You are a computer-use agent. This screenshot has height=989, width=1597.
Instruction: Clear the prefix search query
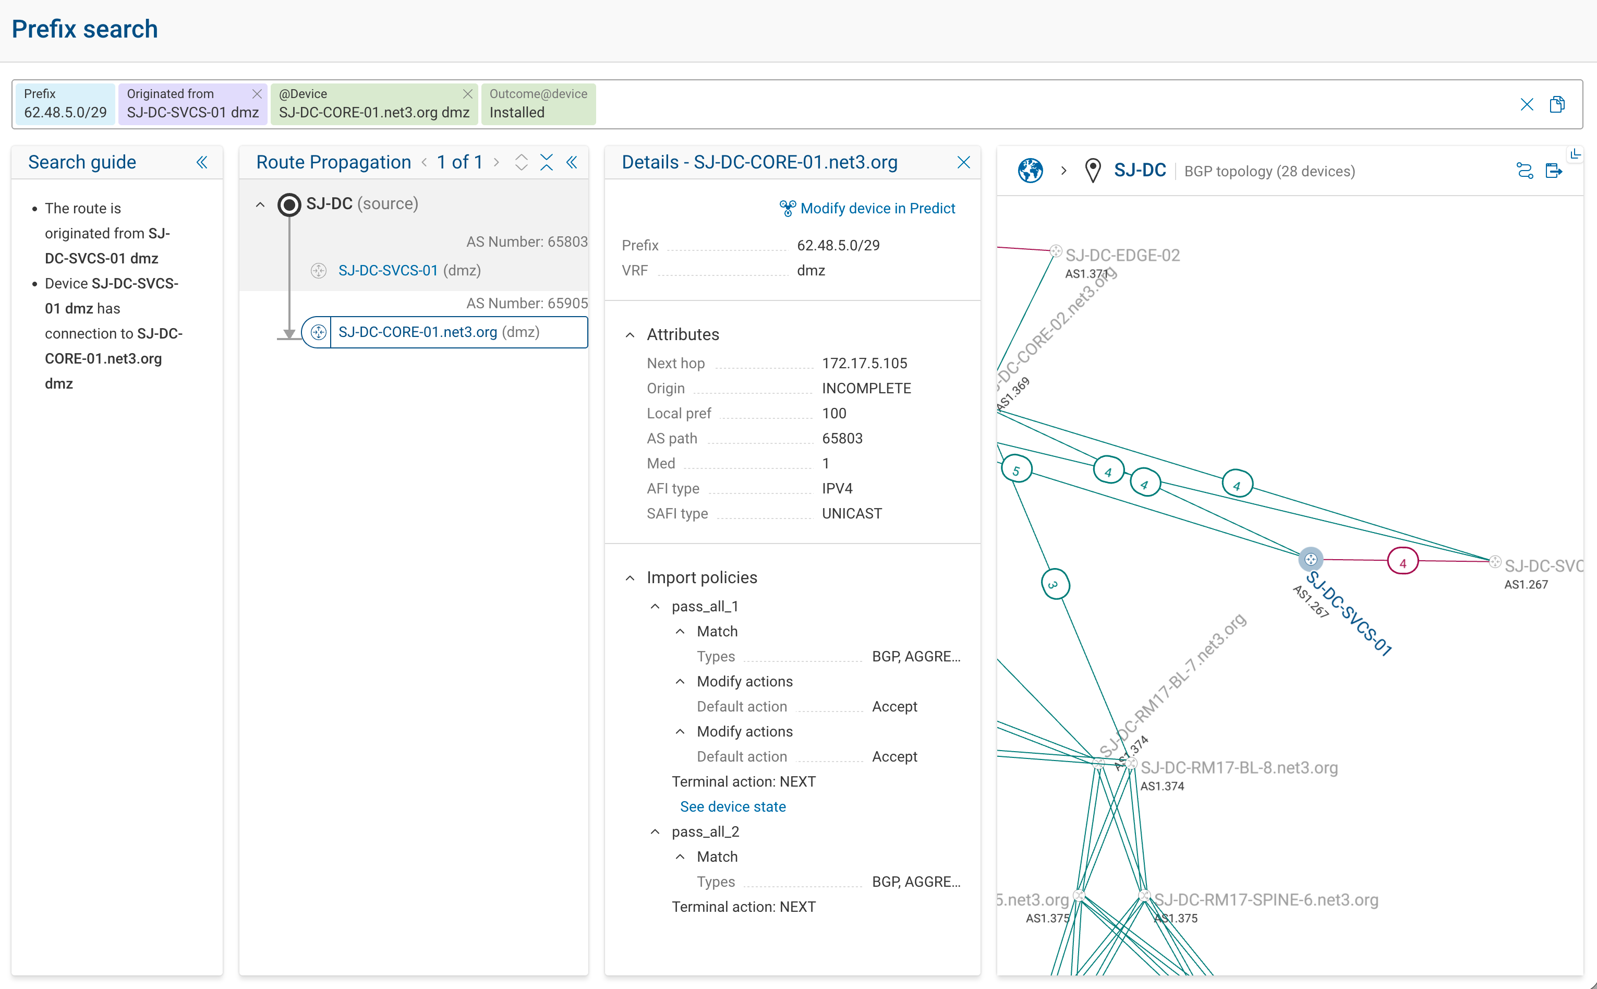click(1527, 105)
